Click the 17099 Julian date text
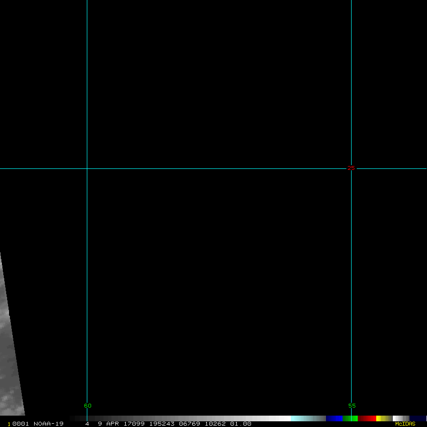The image size is (427, 427). tap(133, 424)
